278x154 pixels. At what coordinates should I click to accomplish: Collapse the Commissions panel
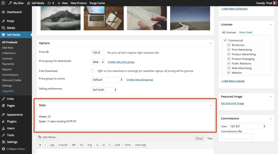271,118
